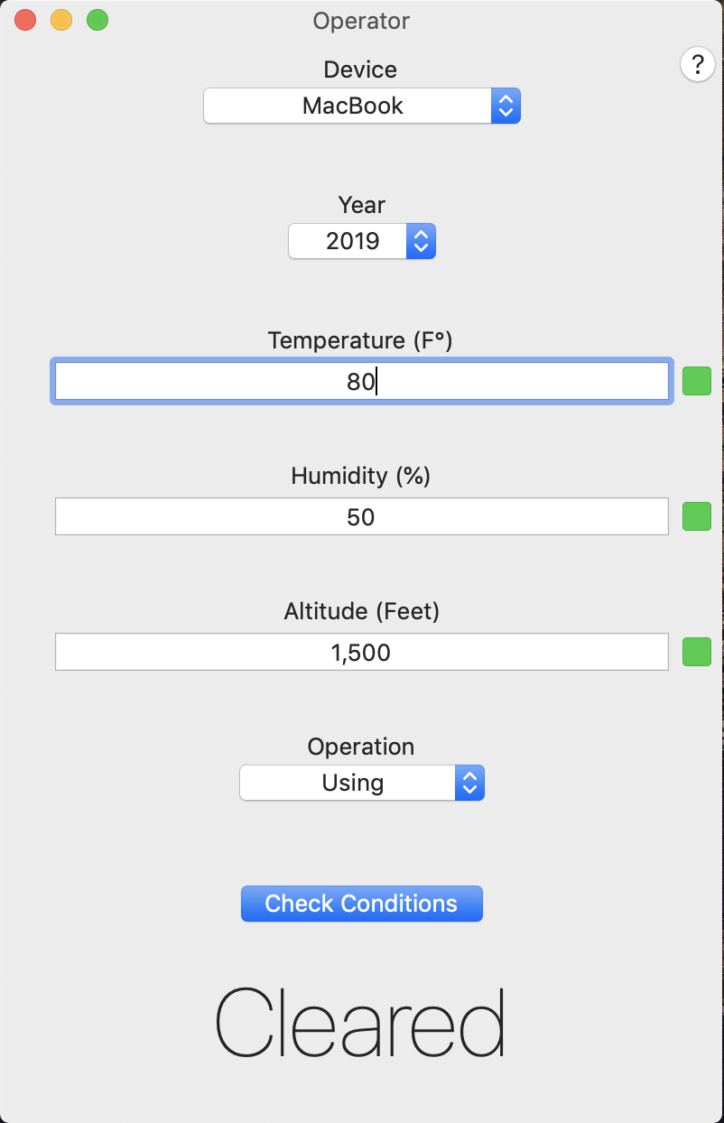Image resolution: width=724 pixels, height=1123 pixels.
Task: Click the green indicator beside Humidity
Action: (696, 516)
